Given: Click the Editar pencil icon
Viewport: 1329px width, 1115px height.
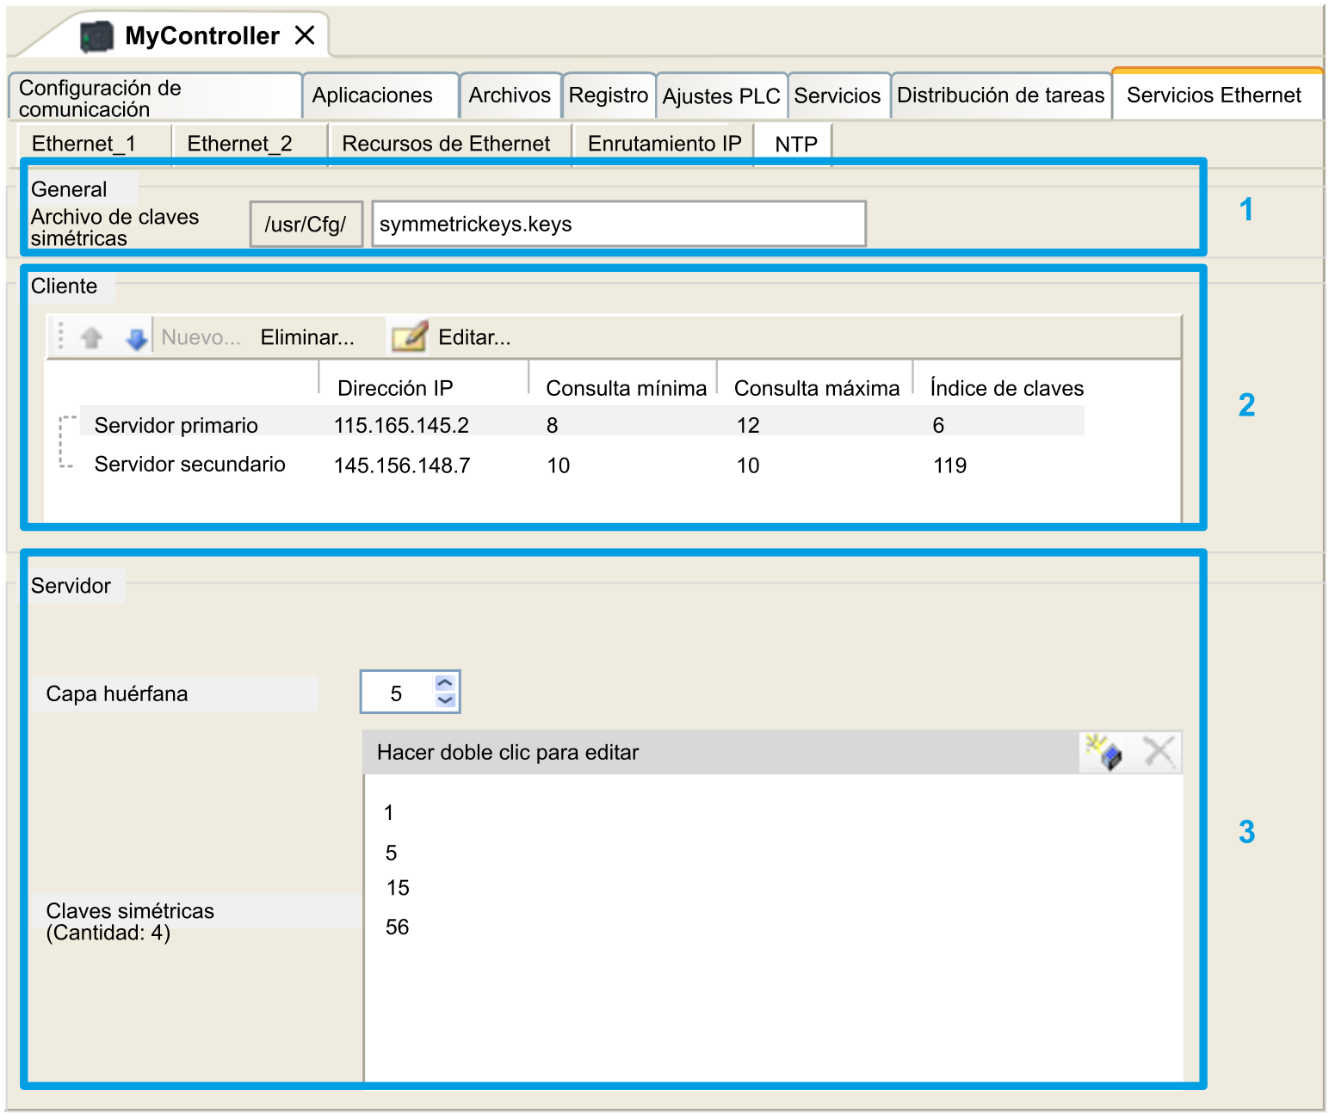Looking at the screenshot, I should click(410, 336).
